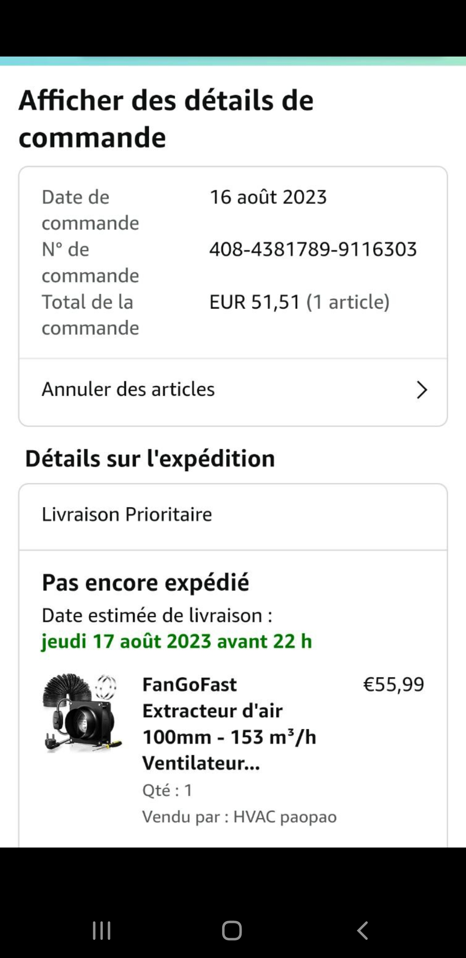This screenshot has width=466, height=958.
Task: Click the Qté : 1 quantity text
Action: coord(167,790)
